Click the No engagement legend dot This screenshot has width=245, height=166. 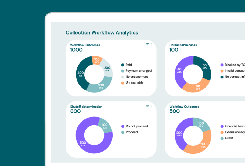(123, 77)
